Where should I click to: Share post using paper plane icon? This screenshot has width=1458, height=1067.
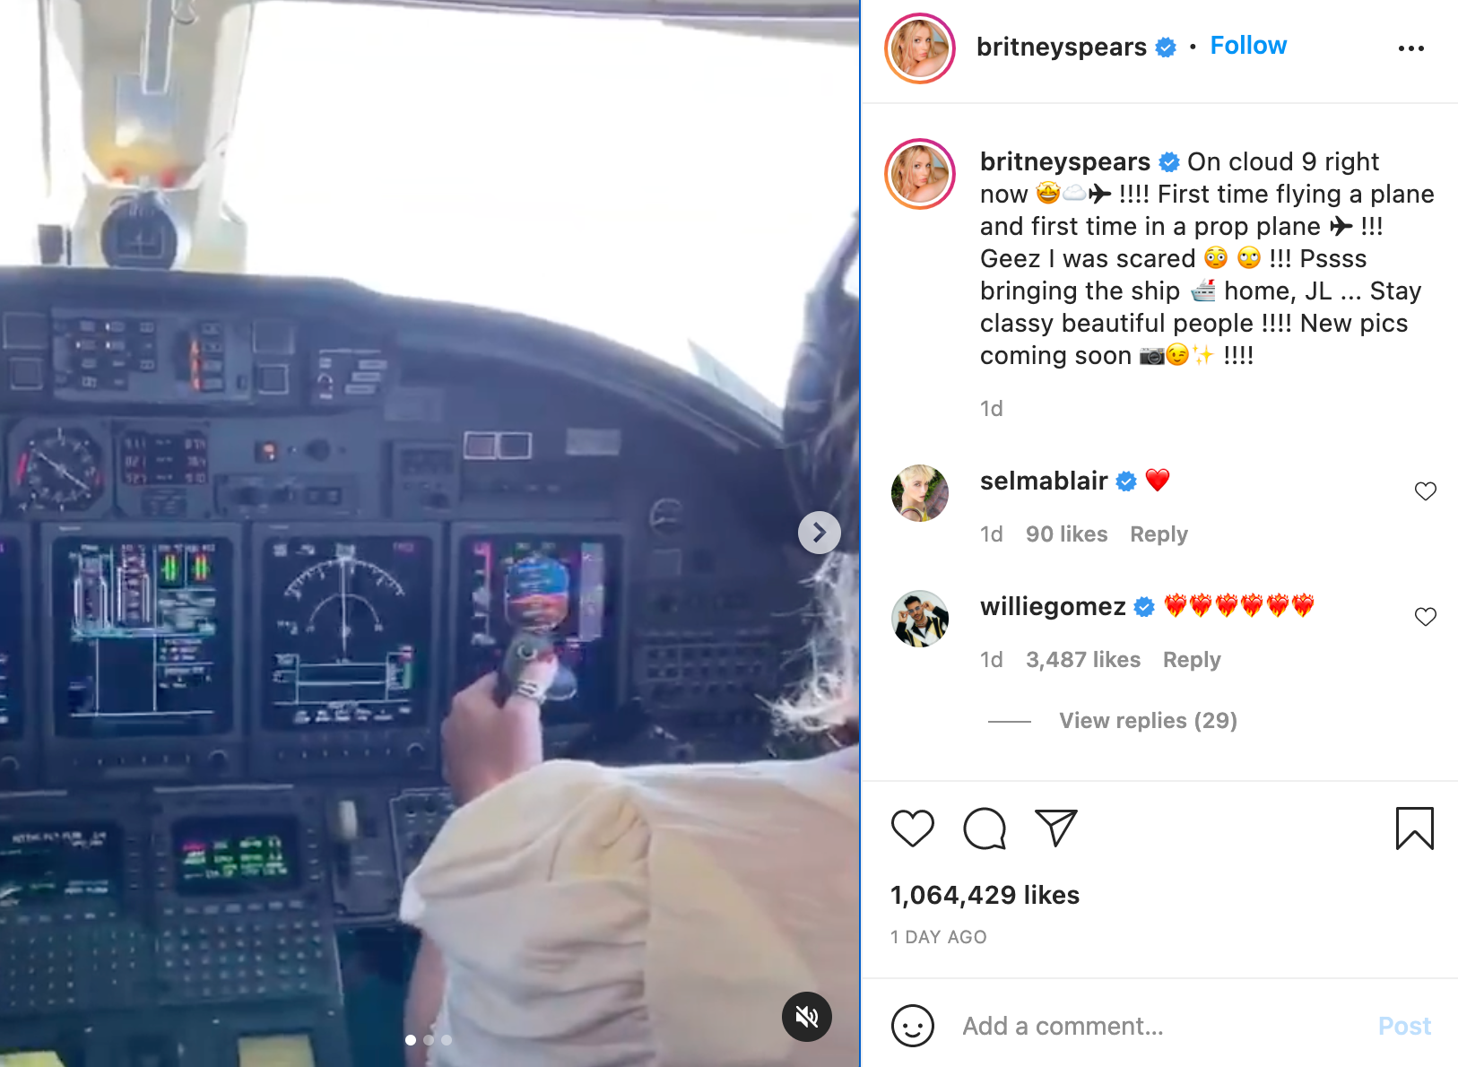[1056, 828]
